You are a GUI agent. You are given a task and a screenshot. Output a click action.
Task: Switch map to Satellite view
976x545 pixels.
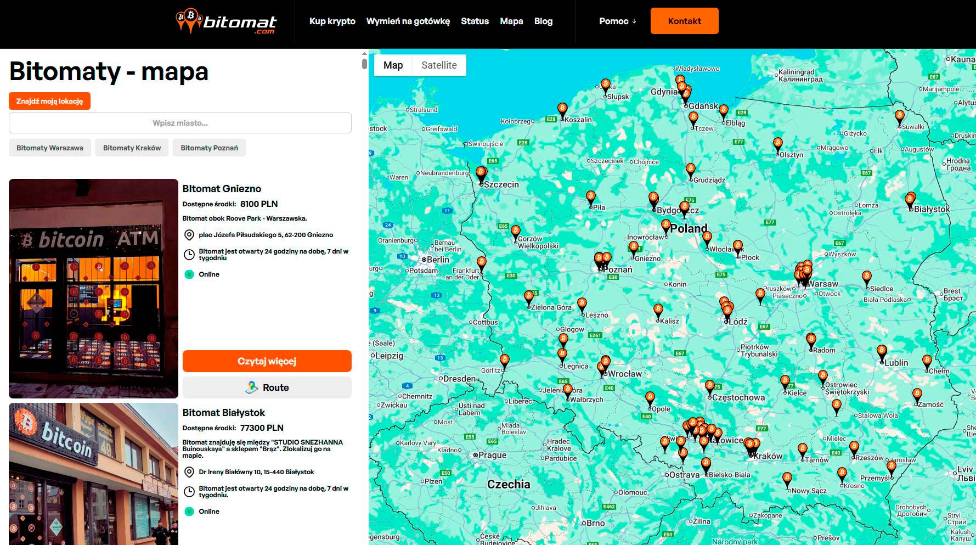point(439,65)
